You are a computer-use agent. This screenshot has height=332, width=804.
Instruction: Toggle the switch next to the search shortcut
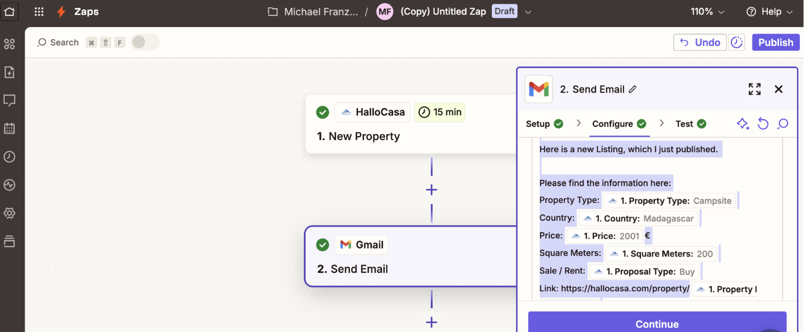145,42
